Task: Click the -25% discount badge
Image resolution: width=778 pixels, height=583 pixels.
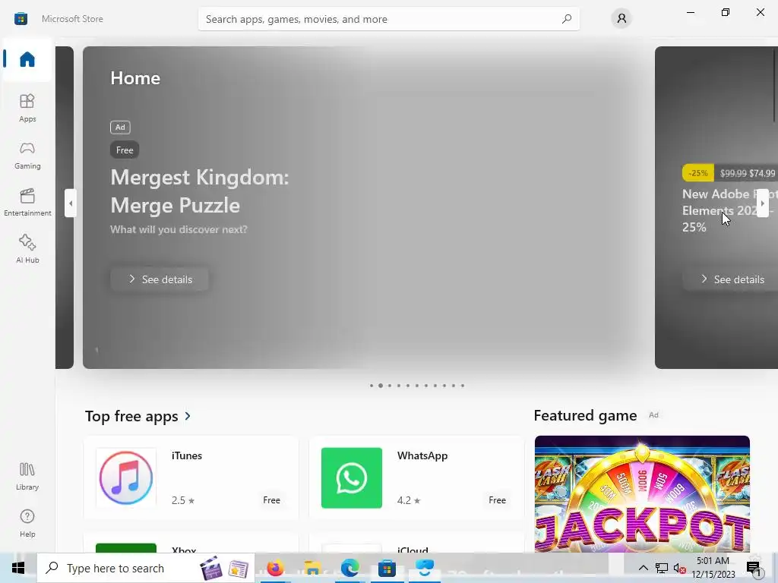Action: point(697,173)
